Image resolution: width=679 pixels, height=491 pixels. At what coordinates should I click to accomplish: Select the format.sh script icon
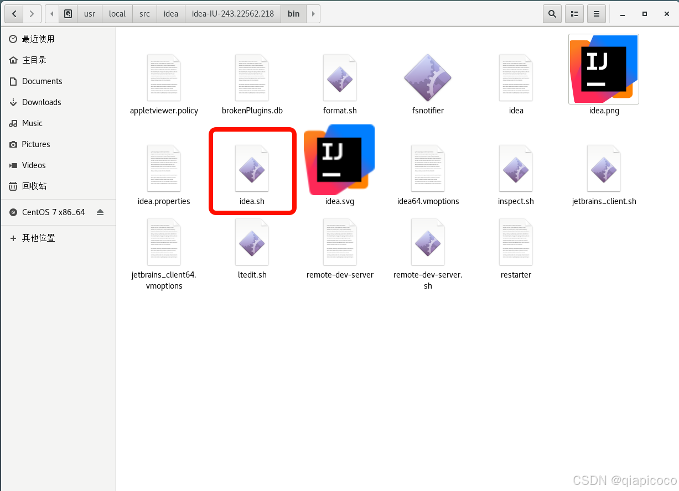tap(340, 77)
